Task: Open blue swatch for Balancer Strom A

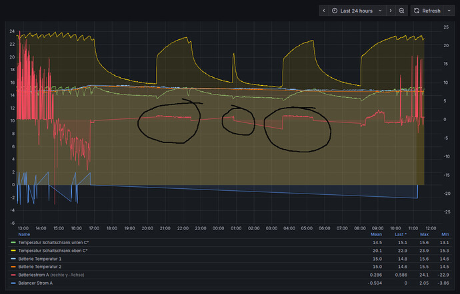Action: (13, 283)
